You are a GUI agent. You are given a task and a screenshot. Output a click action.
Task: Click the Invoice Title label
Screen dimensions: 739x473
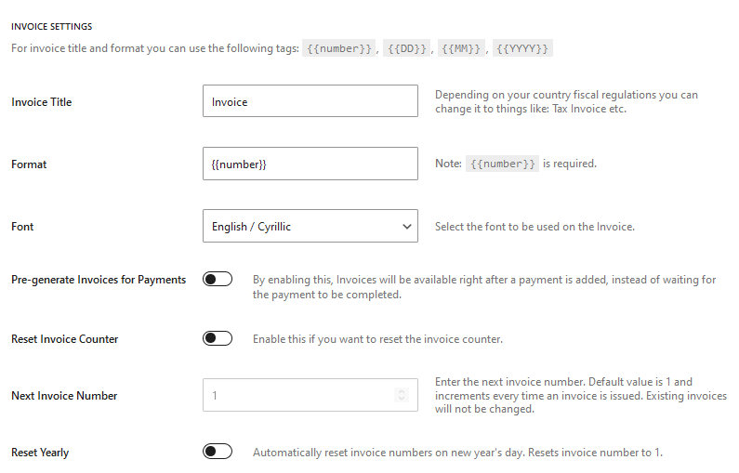pos(41,102)
